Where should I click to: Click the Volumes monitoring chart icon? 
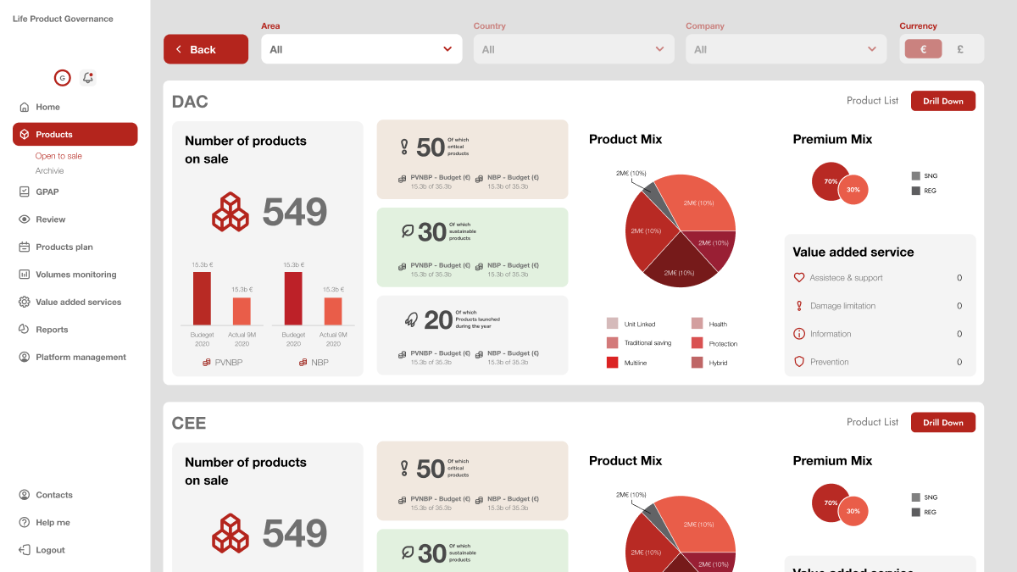[x=24, y=275]
